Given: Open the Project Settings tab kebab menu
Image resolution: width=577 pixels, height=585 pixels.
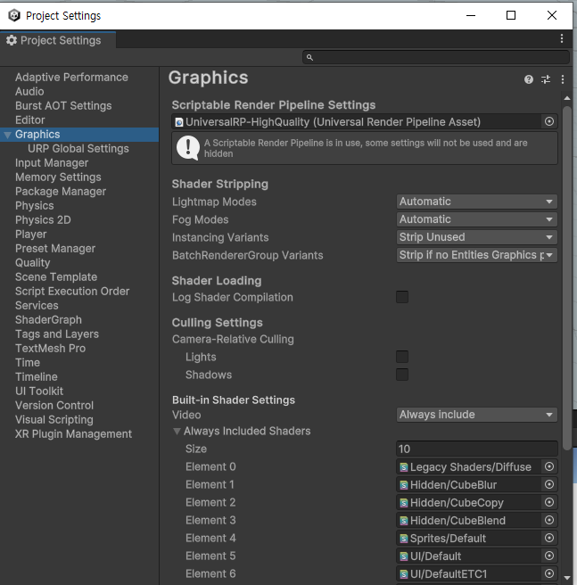Looking at the screenshot, I should [562, 39].
